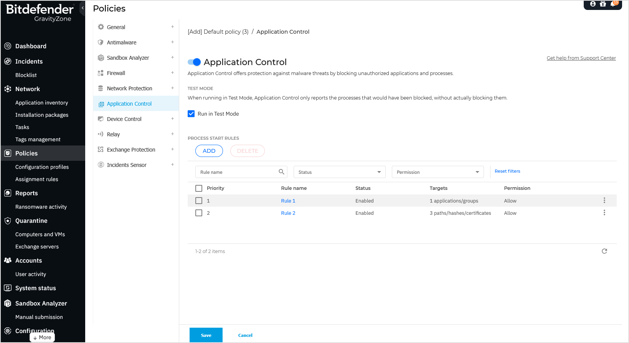
Task: Open the user account profile icon
Action: pyautogui.click(x=593, y=4)
